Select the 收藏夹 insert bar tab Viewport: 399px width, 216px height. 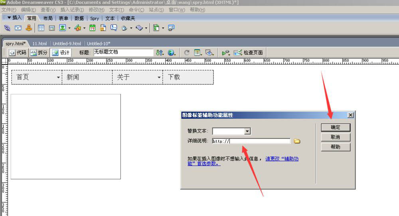(128, 18)
